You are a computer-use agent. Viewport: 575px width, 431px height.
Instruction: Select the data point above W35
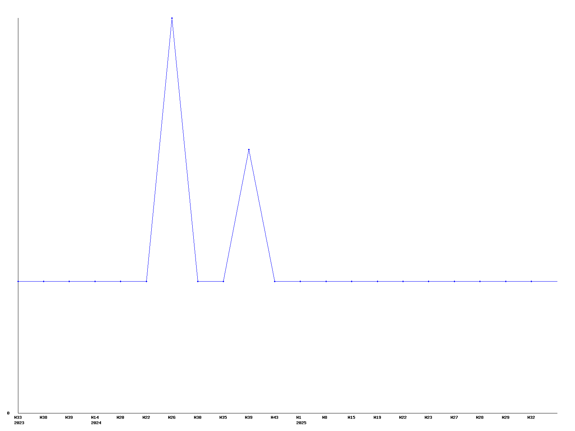click(x=223, y=281)
